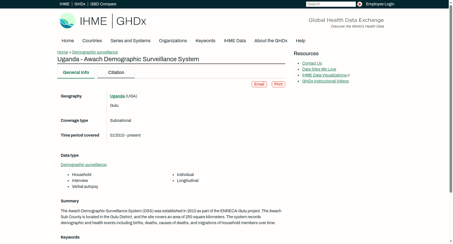Open the GHDx Instructional Videos link
Image resolution: width=453 pixels, height=244 pixels.
click(325, 81)
